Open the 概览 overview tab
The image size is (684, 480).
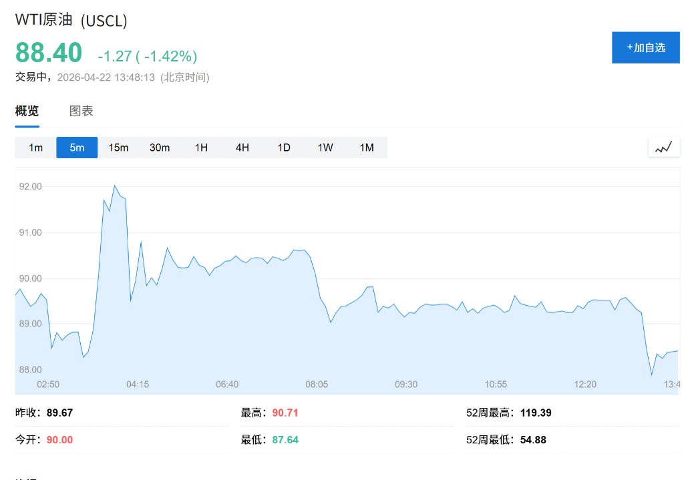tap(27, 111)
